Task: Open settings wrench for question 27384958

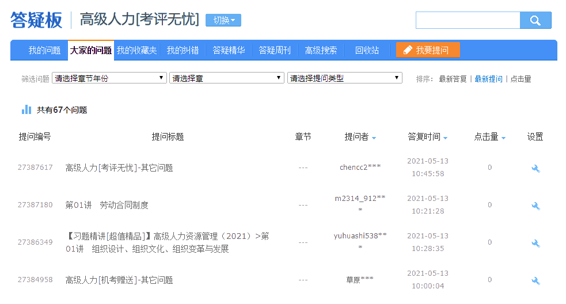Action: (x=535, y=280)
